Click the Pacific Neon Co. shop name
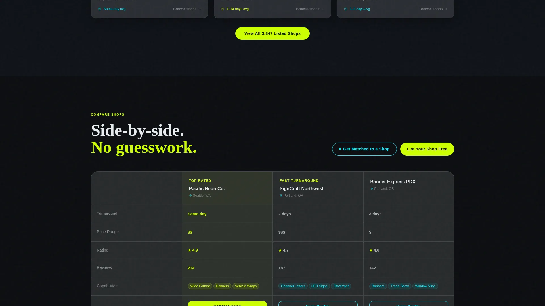This screenshot has width=545, height=306. pyautogui.click(x=207, y=189)
